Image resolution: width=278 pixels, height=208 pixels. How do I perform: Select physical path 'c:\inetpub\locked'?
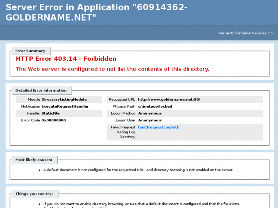[155, 106]
